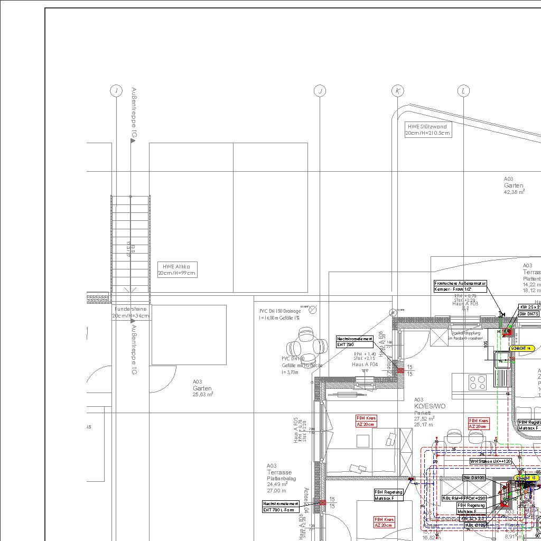Click the grid axis marker I
Image resolution: width=541 pixels, height=541 pixels.
(116, 91)
